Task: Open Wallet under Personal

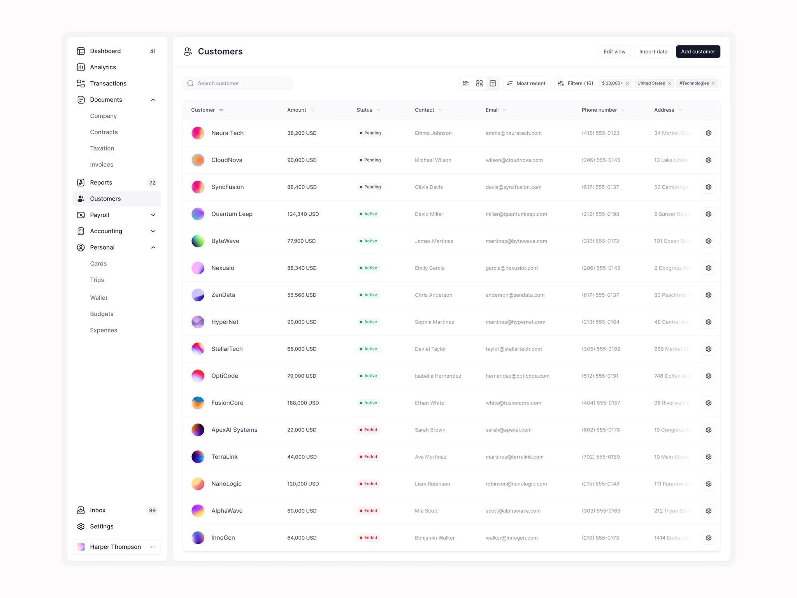Action: tap(99, 298)
